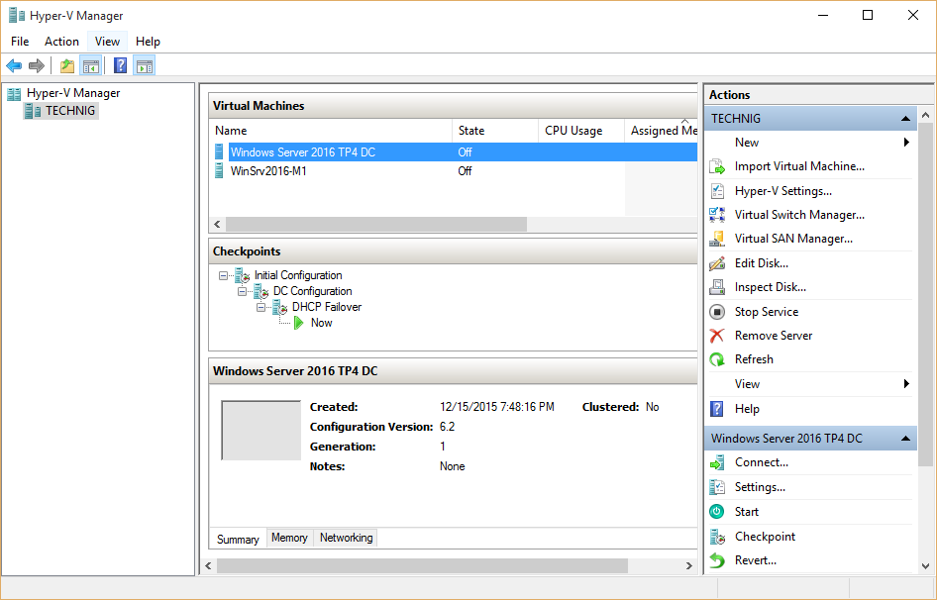Switch to the Summary tab
Image resolution: width=937 pixels, height=600 pixels.
pyautogui.click(x=238, y=539)
